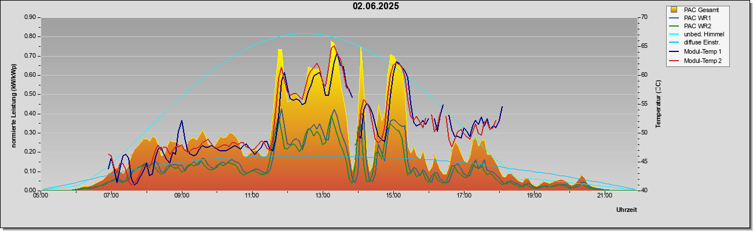Select the 'PAC WR1' legend label
The height and width of the screenshot is (231, 753).
[x=697, y=18]
